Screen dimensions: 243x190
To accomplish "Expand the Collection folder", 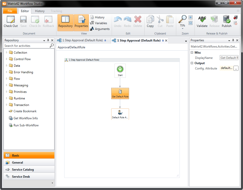I will pos(7,53).
